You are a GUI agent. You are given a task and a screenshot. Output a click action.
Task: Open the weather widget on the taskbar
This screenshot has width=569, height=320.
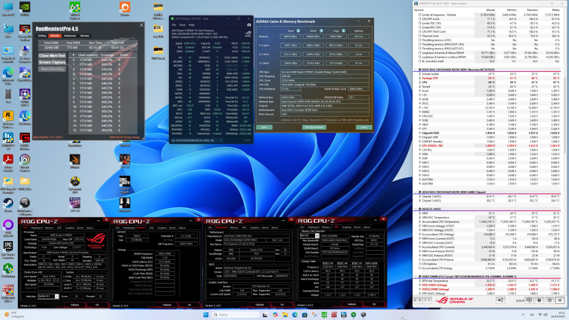13,314
